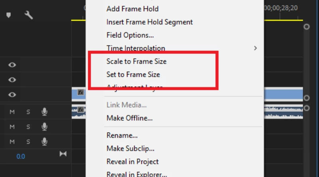Click the marker icon in timeline header
This screenshot has width=319, height=177.
[8, 15]
